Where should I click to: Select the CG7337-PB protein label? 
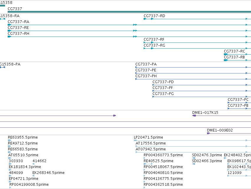[x=238, y=106]
